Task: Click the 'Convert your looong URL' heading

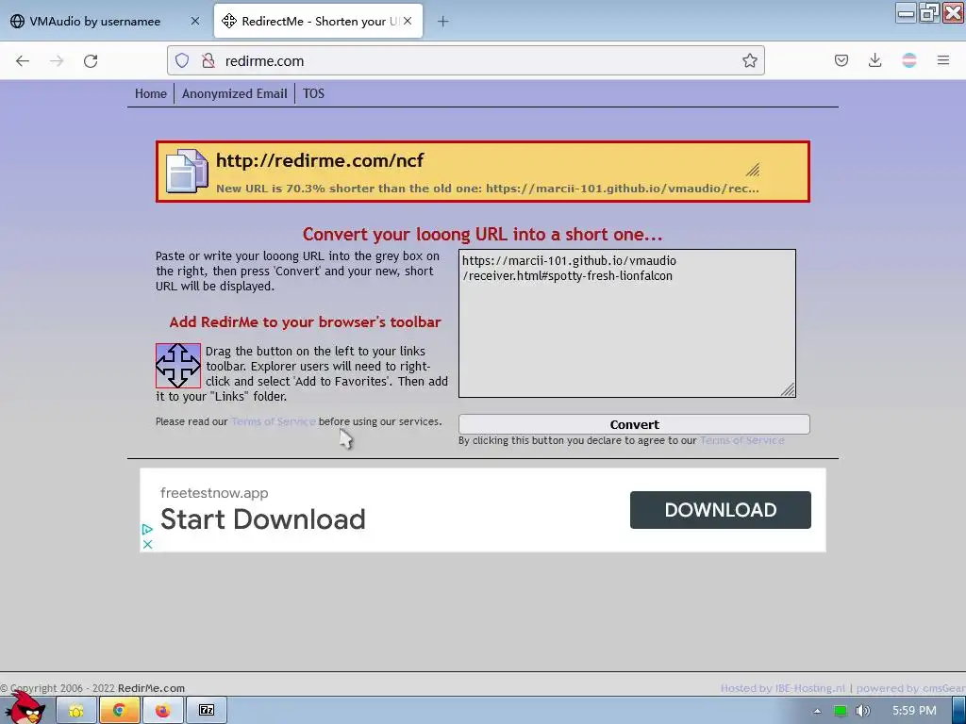Action: pyautogui.click(x=482, y=235)
